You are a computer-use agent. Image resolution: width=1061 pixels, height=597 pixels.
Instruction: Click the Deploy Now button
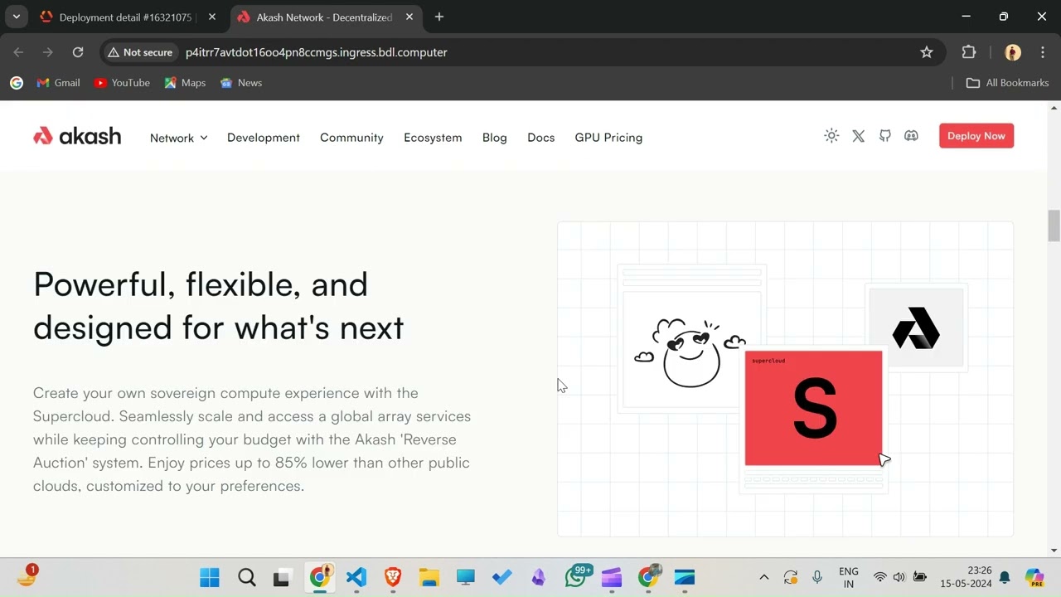[976, 136]
